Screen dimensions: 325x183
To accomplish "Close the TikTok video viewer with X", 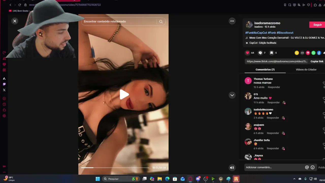I will [15, 21].
